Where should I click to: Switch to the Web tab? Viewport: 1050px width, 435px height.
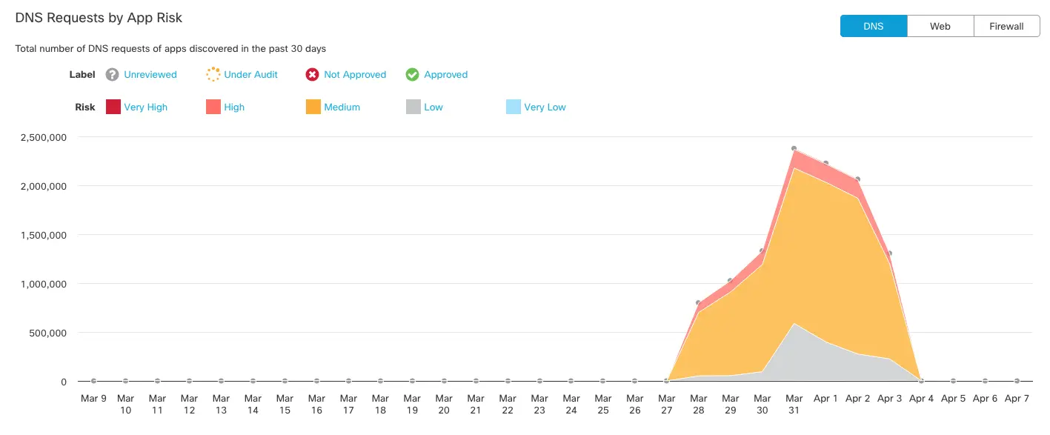[x=940, y=25]
